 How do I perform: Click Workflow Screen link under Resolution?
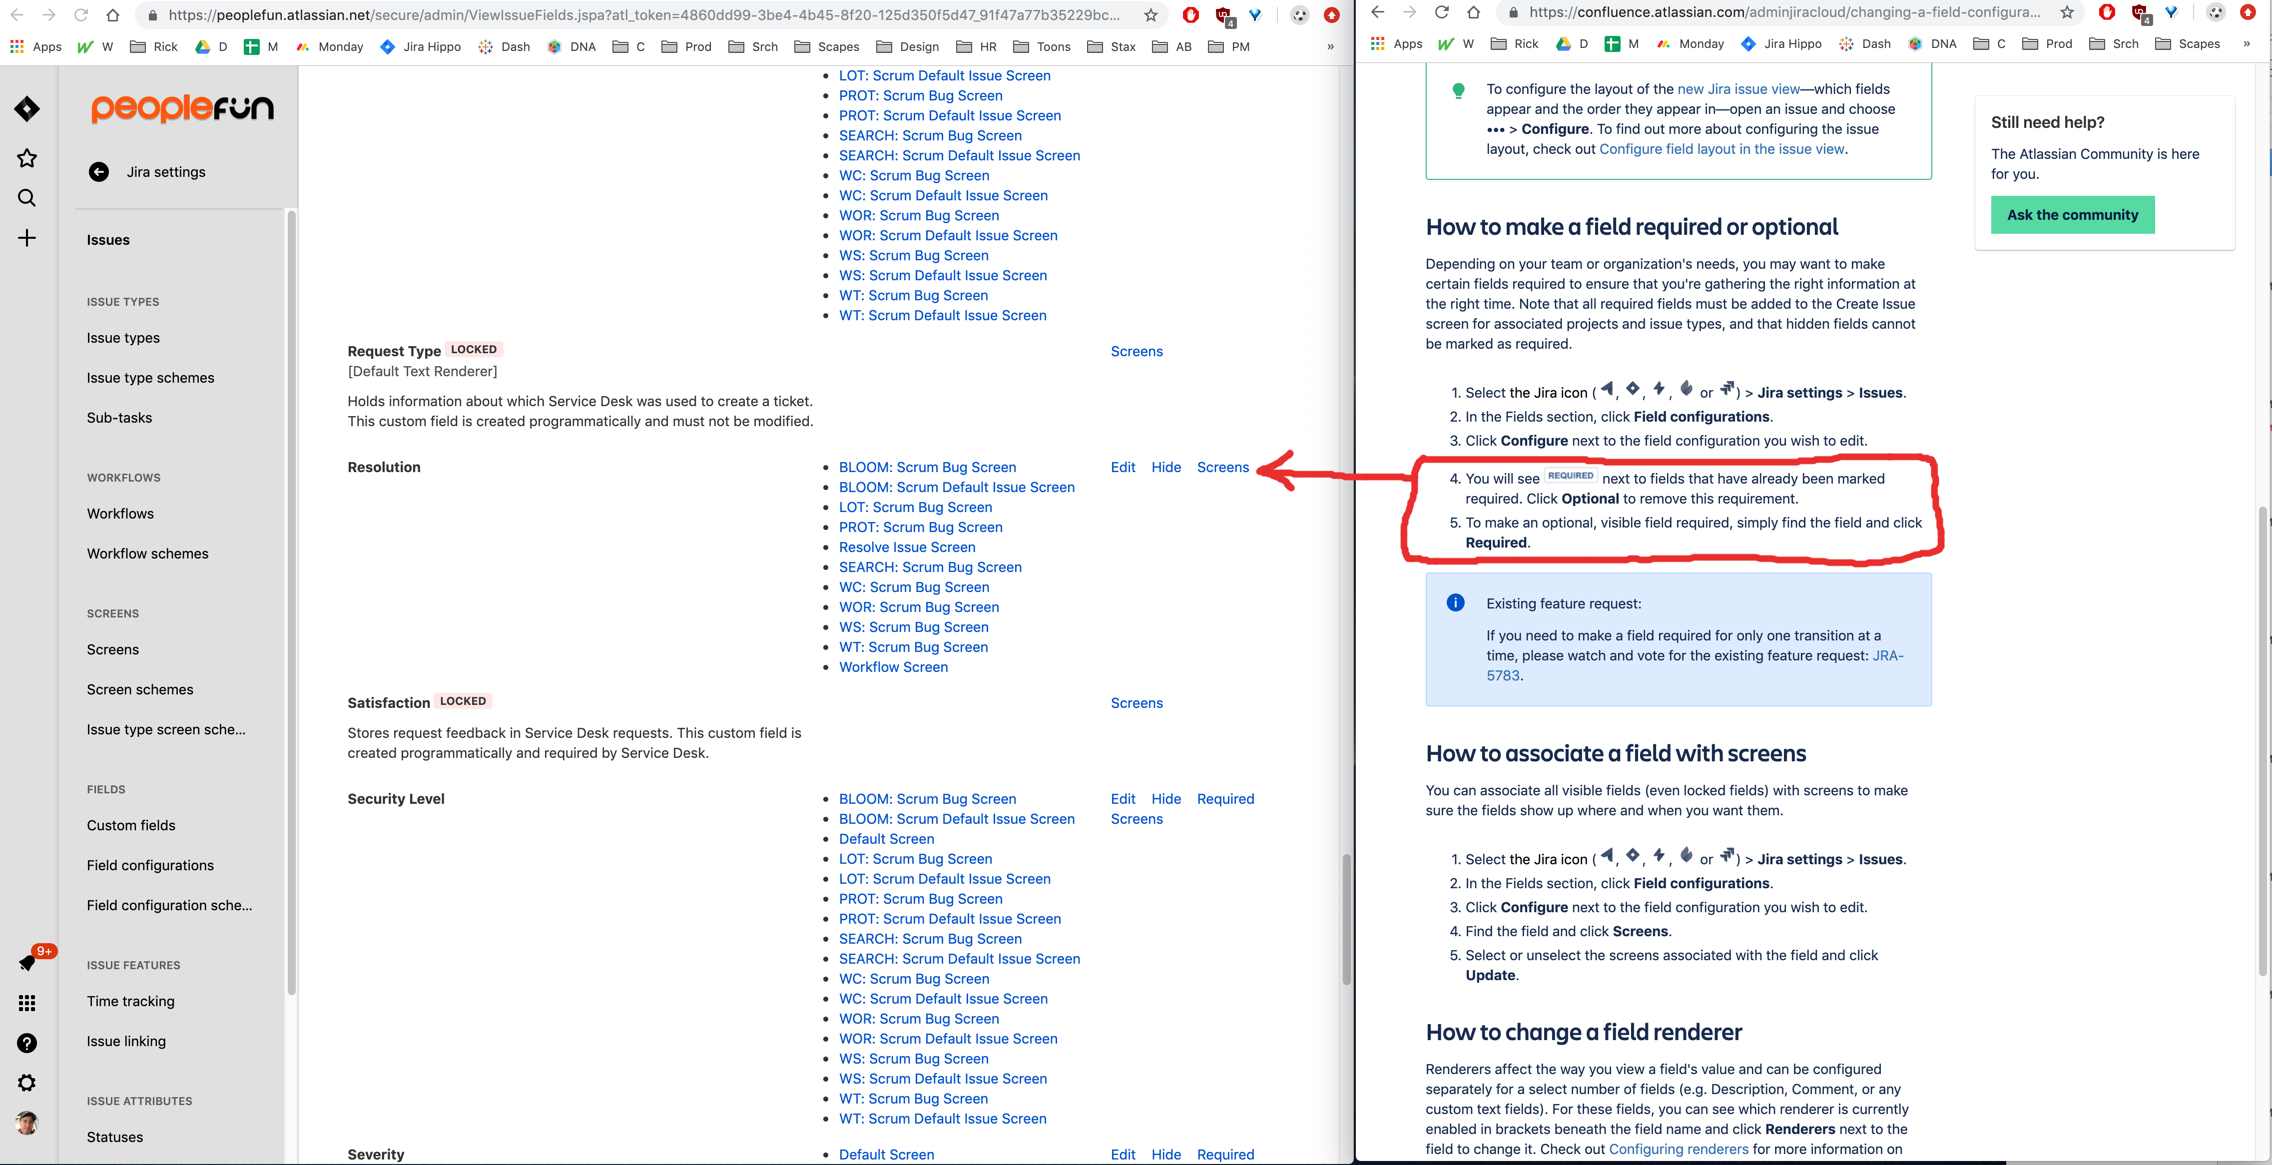tap(893, 667)
